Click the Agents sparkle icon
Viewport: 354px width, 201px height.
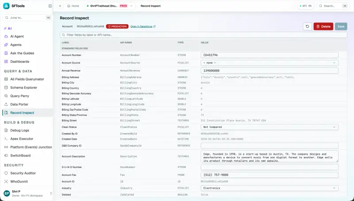point(6,45)
